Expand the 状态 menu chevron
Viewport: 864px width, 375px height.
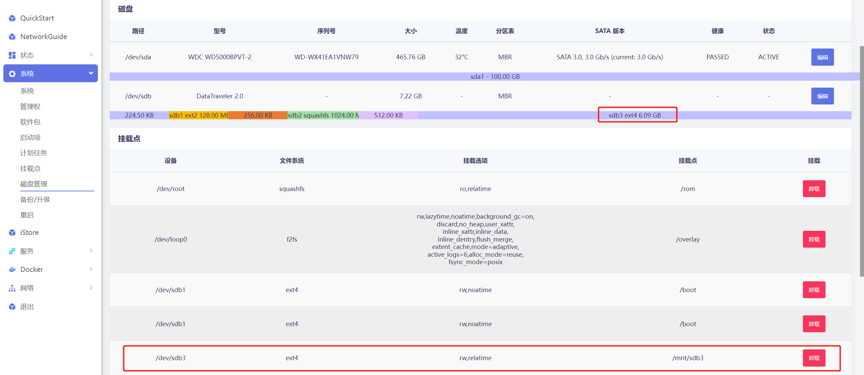pos(91,55)
